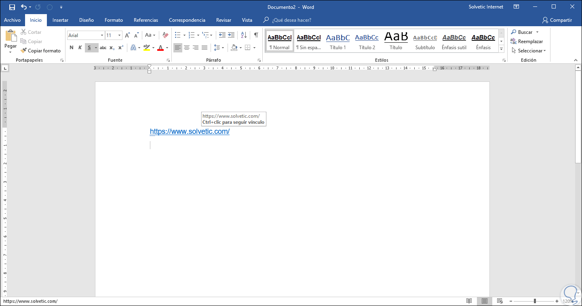Toggle italic (K) formatting
This screenshot has height=306, width=582.
coord(80,48)
